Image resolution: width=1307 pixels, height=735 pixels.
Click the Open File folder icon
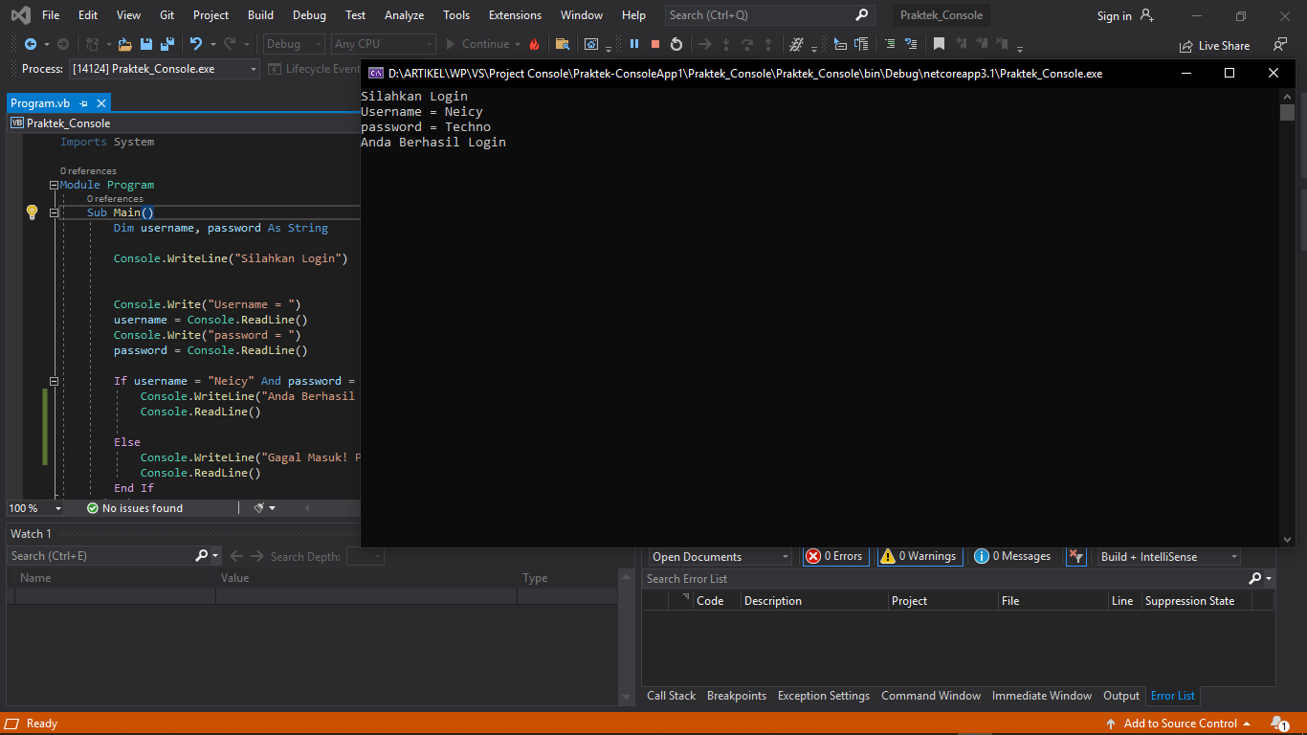tap(125, 44)
